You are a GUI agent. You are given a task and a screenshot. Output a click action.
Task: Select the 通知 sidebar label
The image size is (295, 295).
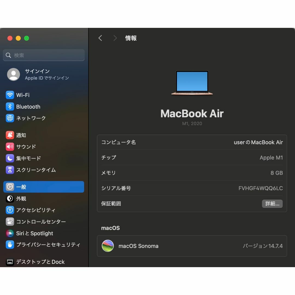(21, 135)
